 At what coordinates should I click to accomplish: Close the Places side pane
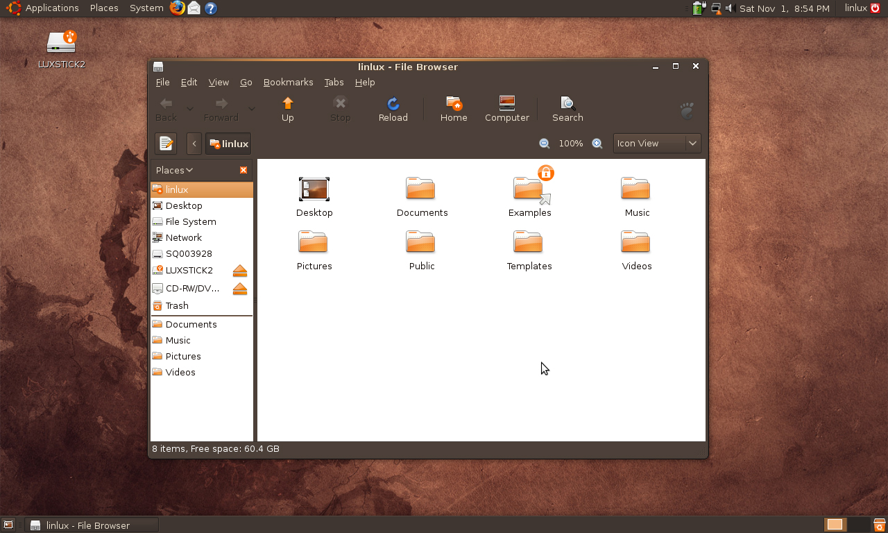coord(244,170)
